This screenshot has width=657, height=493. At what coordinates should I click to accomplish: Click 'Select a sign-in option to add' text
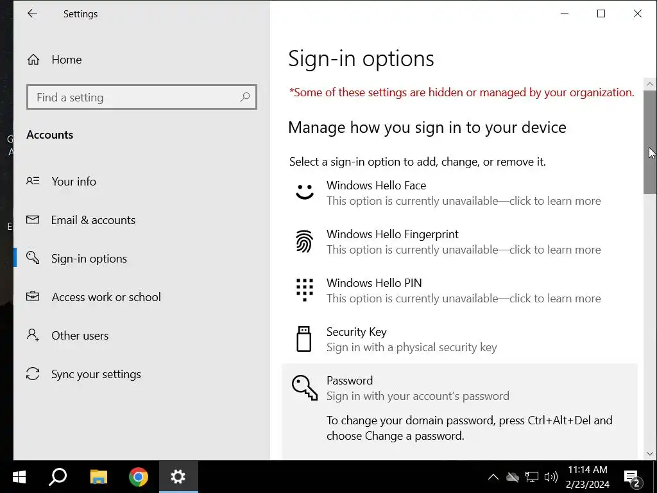click(x=417, y=162)
